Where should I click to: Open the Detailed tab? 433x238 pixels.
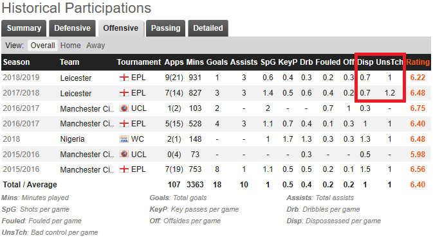click(208, 28)
